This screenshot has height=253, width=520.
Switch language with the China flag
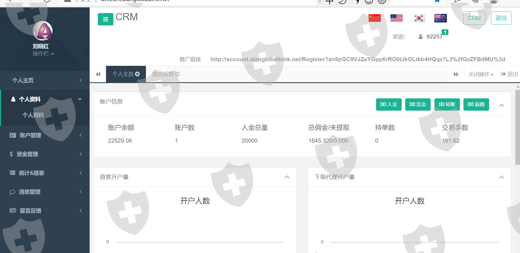pyautogui.click(x=375, y=18)
